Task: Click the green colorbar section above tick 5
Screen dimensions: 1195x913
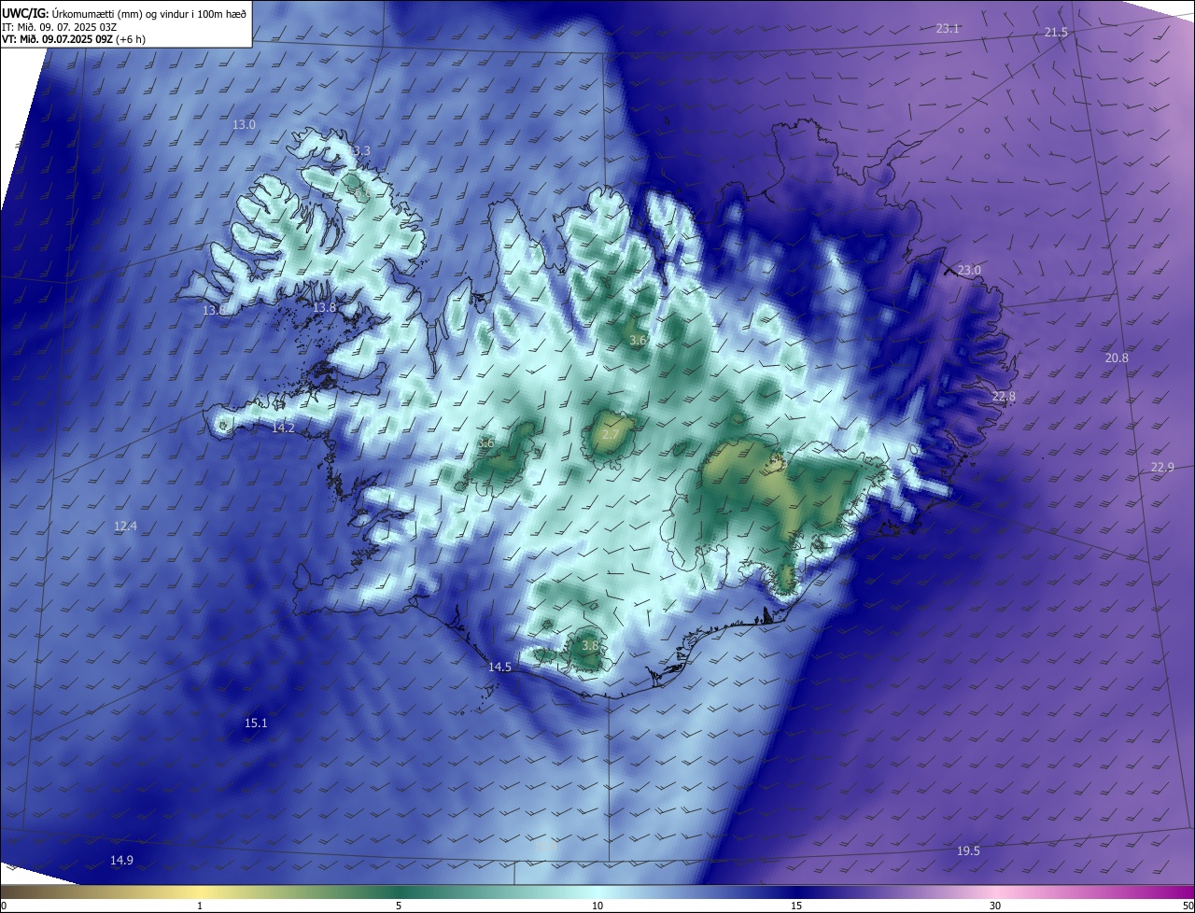Action: click(x=399, y=892)
